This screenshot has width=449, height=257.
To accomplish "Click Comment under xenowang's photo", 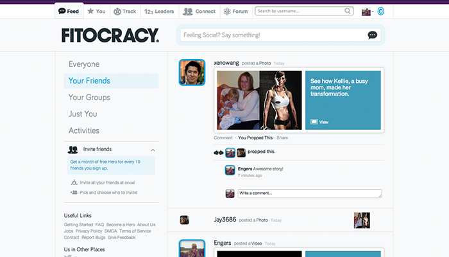I will pos(223,137).
